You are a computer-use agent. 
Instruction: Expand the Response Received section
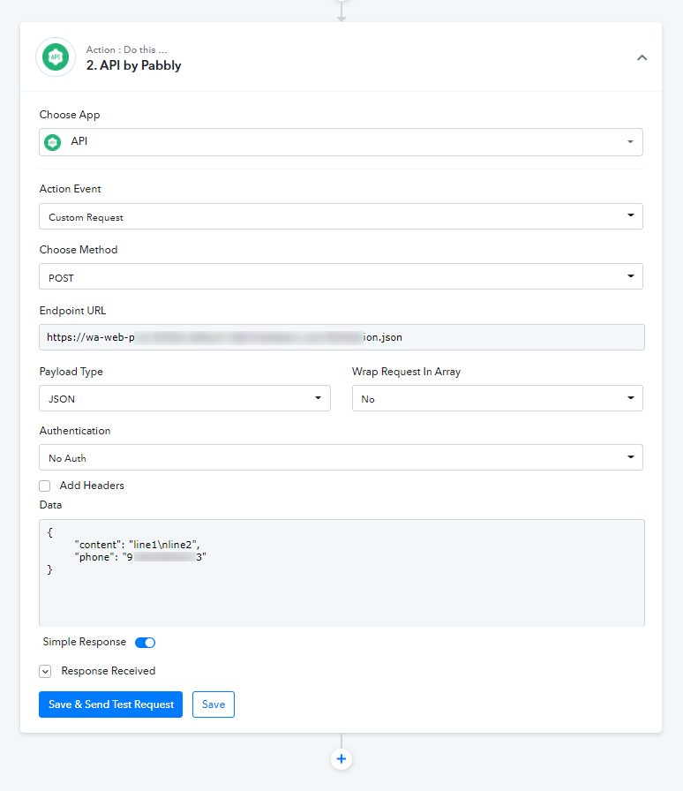(x=45, y=672)
